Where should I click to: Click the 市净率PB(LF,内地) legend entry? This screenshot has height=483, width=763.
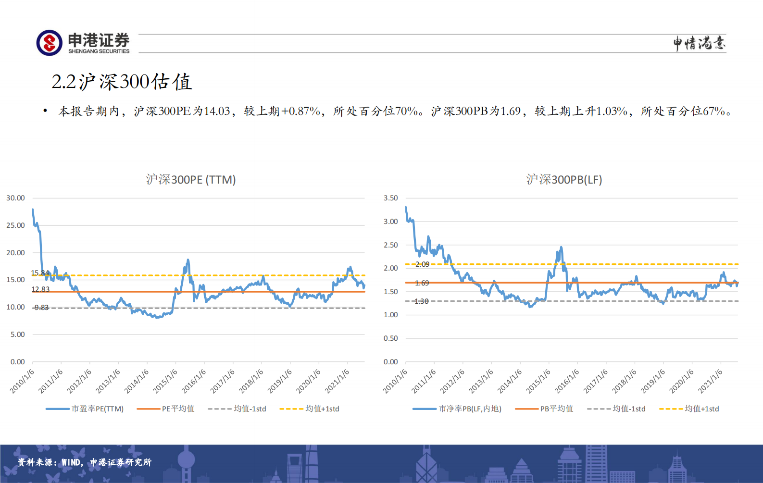pyautogui.click(x=457, y=409)
